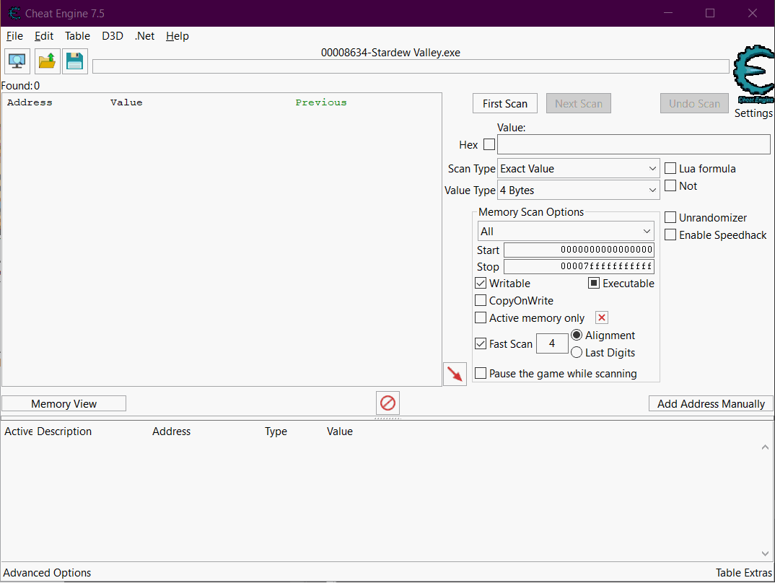Open the process selector computer icon

pyautogui.click(x=17, y=61)
